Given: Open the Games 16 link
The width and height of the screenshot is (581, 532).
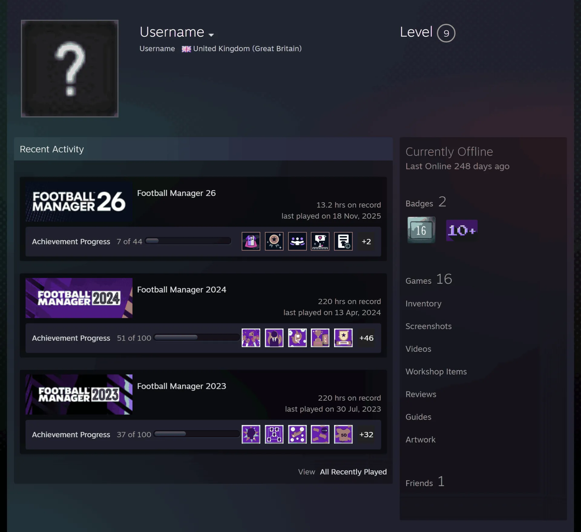Looking at the screenshot, I should [x=429, y=279].
